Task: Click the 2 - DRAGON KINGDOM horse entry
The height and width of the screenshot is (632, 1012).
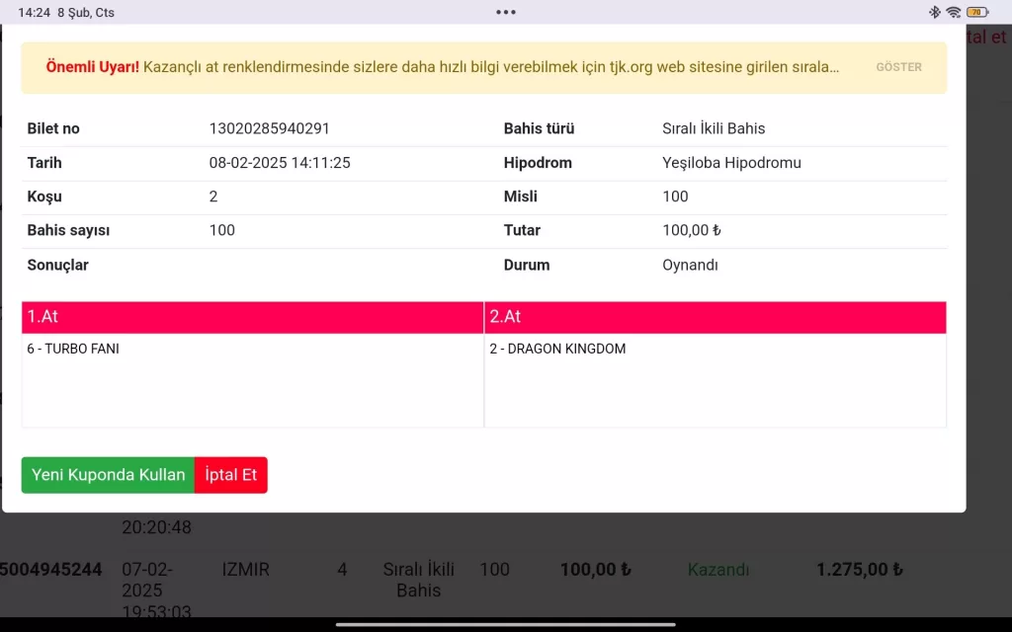Action: point(557,349)
